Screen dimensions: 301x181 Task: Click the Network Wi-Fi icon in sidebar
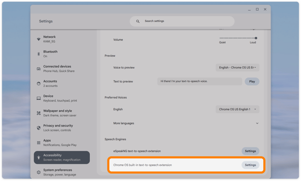pyautogui.click(x=39, y=39)
